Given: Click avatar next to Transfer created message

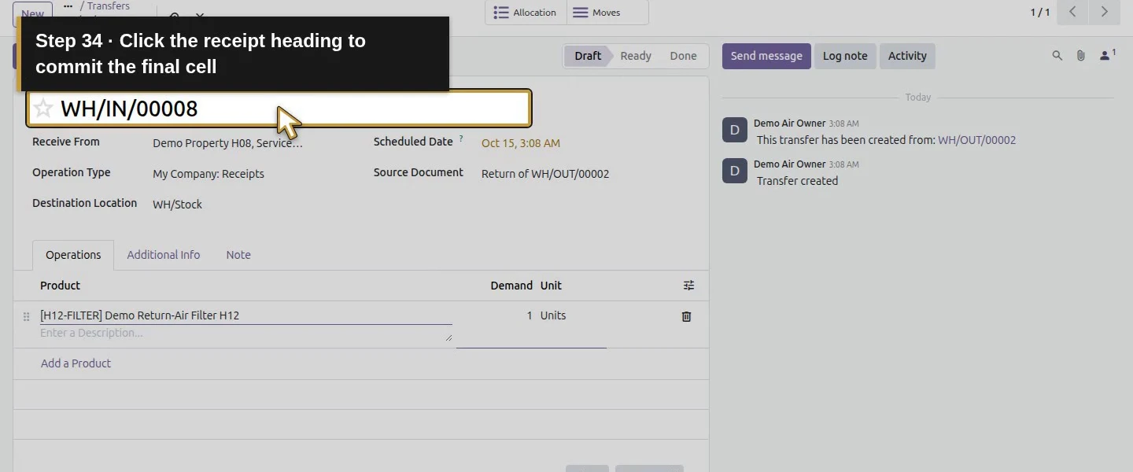Looking at the screenshot, I should coord(735,171).
